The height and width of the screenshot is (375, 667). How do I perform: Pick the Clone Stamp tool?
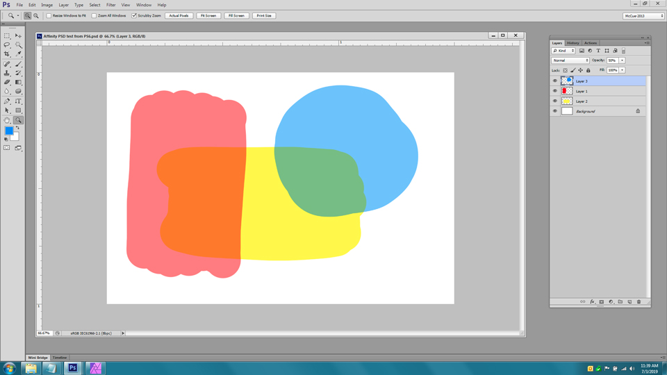point(7,73)
